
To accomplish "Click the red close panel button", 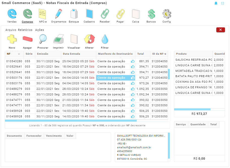I will pos(220,30).
